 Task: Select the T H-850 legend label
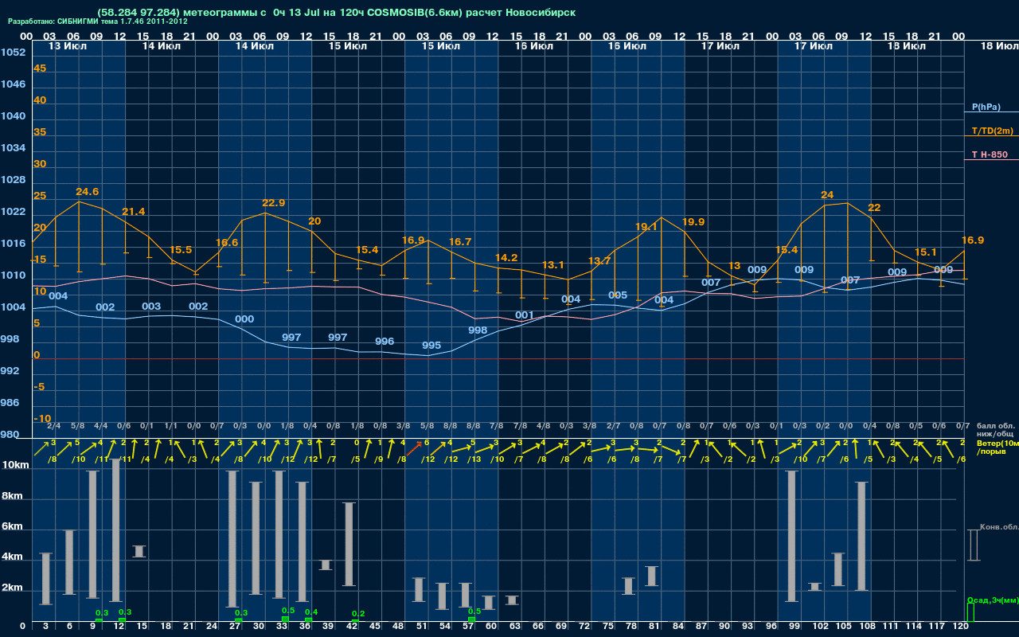(990, 154)
